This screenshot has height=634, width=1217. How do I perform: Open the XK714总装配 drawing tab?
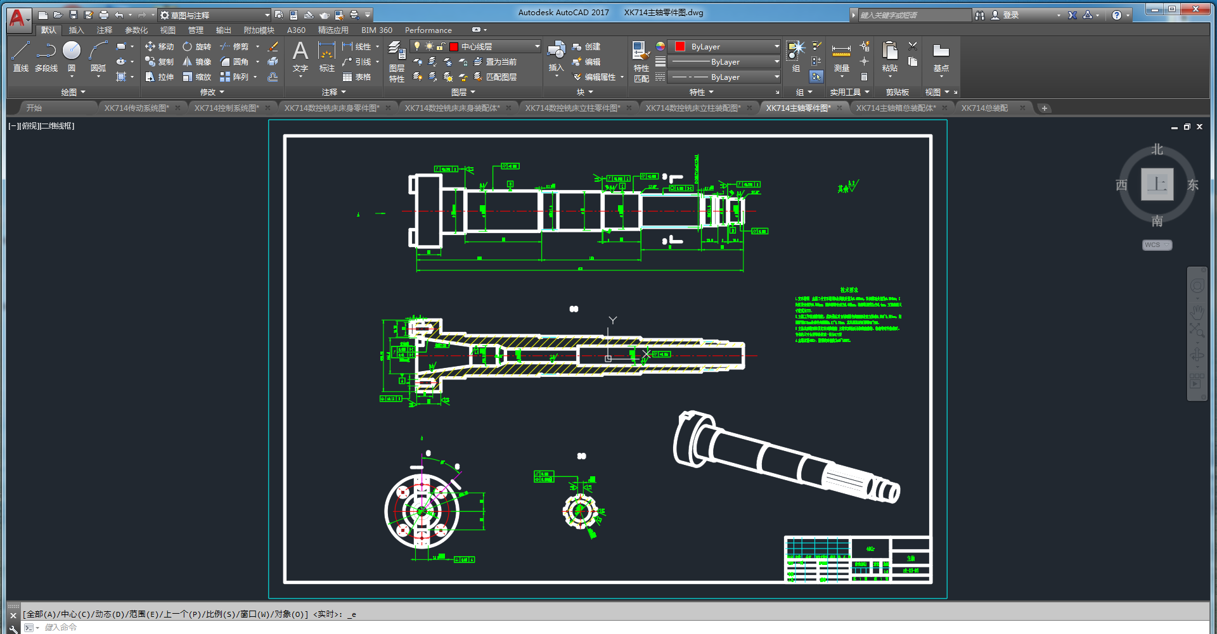point(984,108)
